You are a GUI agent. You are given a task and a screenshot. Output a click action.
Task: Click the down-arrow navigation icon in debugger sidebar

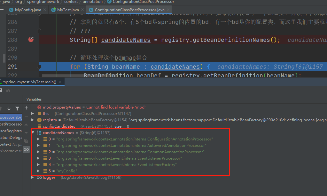tap(9, 108)
